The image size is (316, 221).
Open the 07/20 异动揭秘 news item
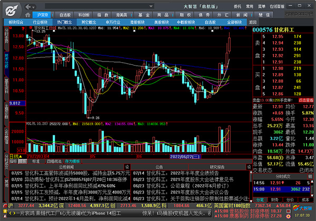(69, 179)
